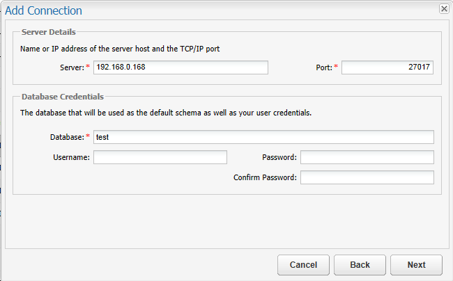Viewport: 453px width, 281px height.
Task: Go to previous step with Back
Action: [360, 264]
